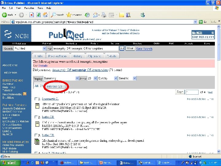Switch to the Preview/Index tab
Image resolution: width=221 pixels, height=166 pixels.
(x=57, y=56)
